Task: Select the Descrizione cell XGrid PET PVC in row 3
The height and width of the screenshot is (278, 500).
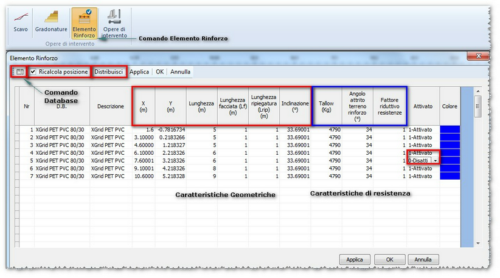Action: pos(111,145)
